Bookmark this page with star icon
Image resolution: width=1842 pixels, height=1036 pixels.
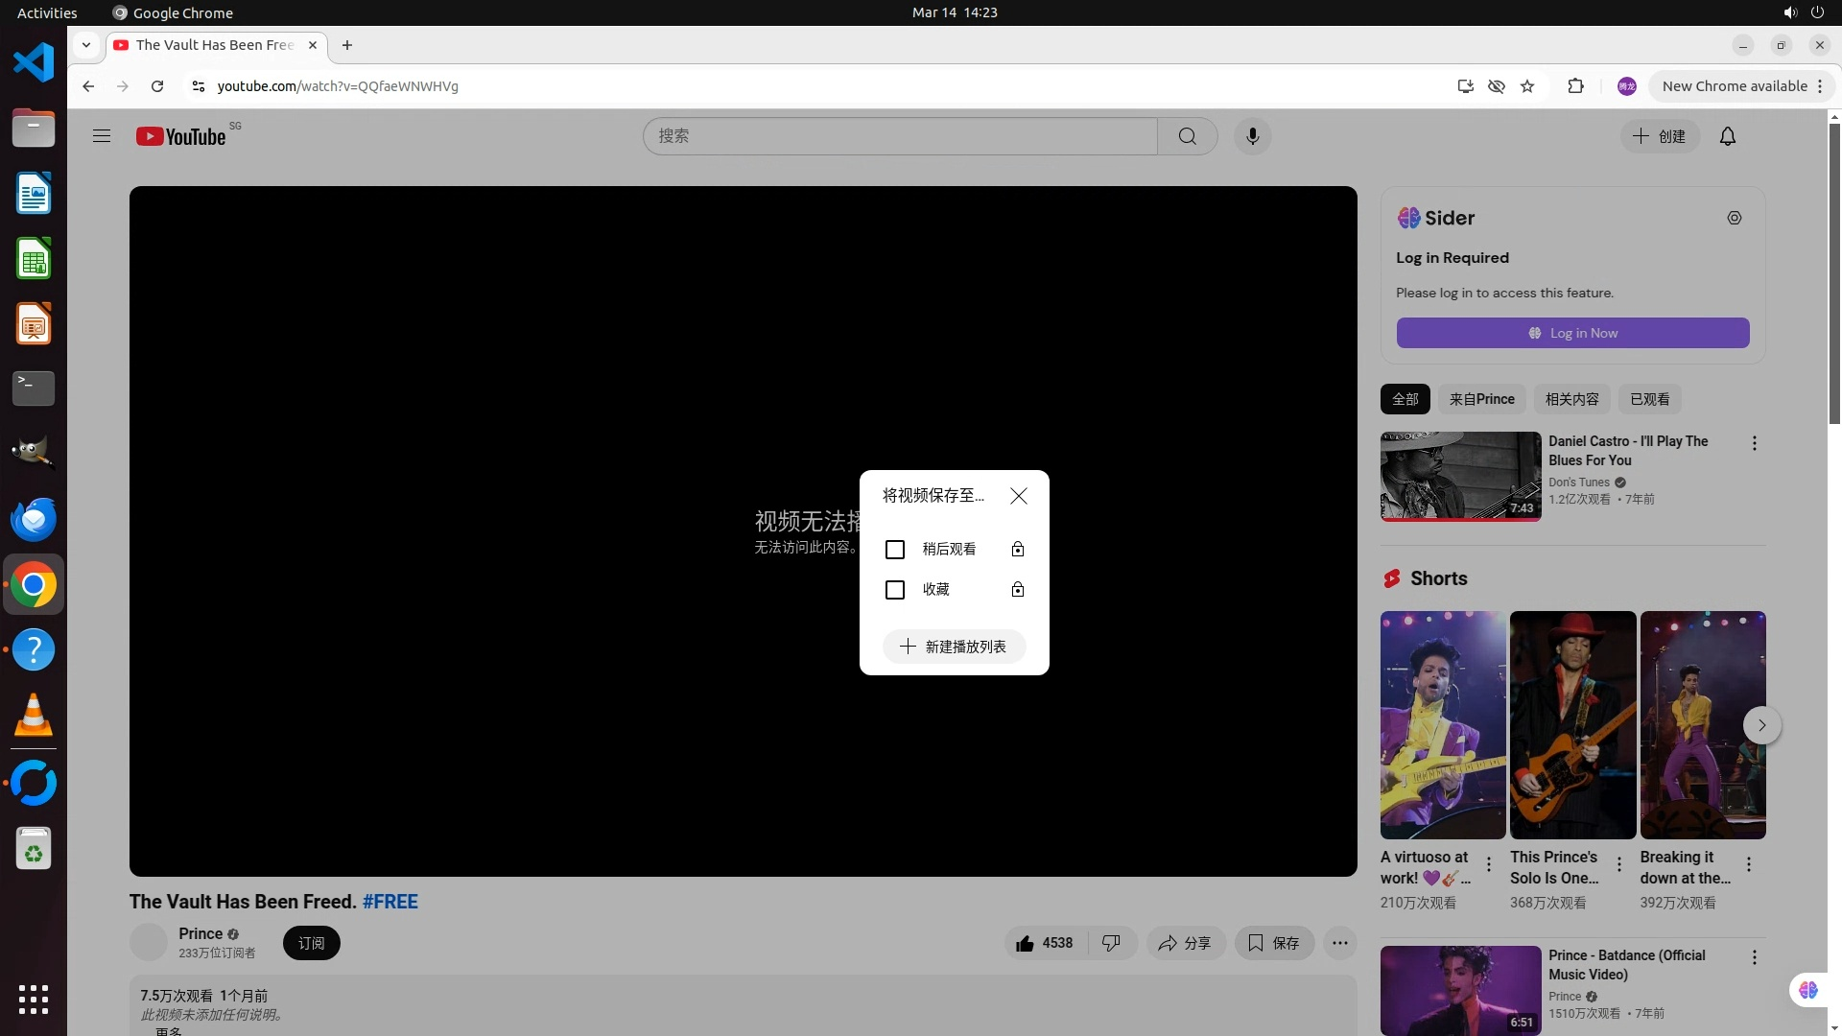1527,86
